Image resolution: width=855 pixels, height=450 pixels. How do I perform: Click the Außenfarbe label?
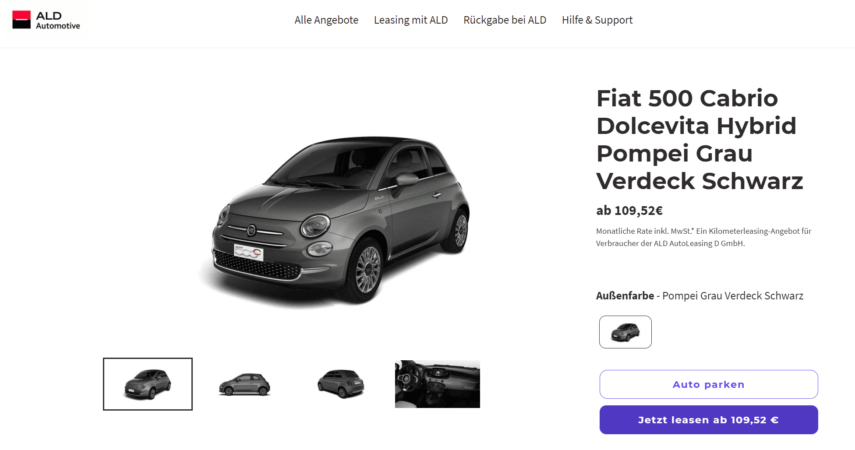coord(625,296)
